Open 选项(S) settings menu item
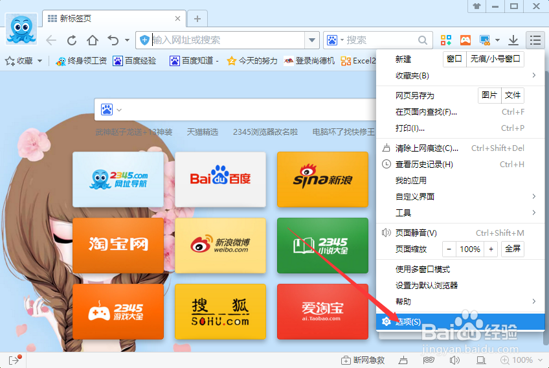 [460, 322]
